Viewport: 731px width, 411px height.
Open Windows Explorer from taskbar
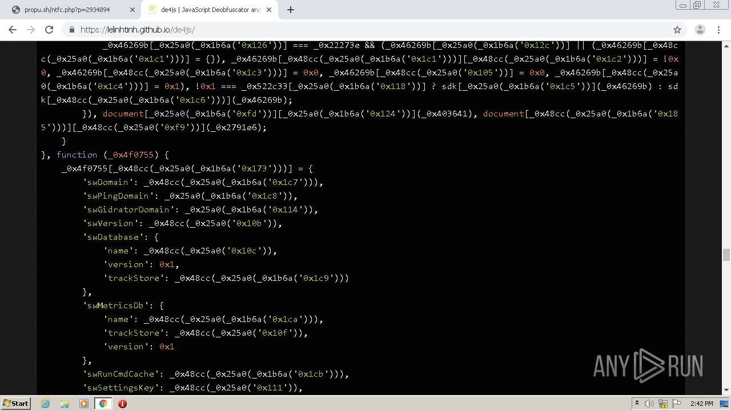[65, 404]
